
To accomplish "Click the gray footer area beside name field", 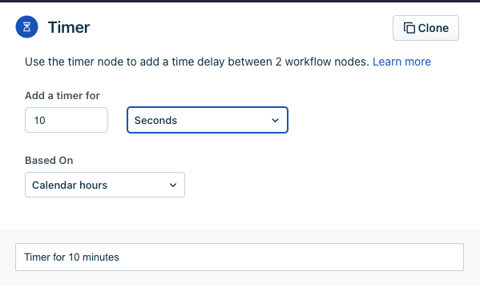I will (240, 278).
